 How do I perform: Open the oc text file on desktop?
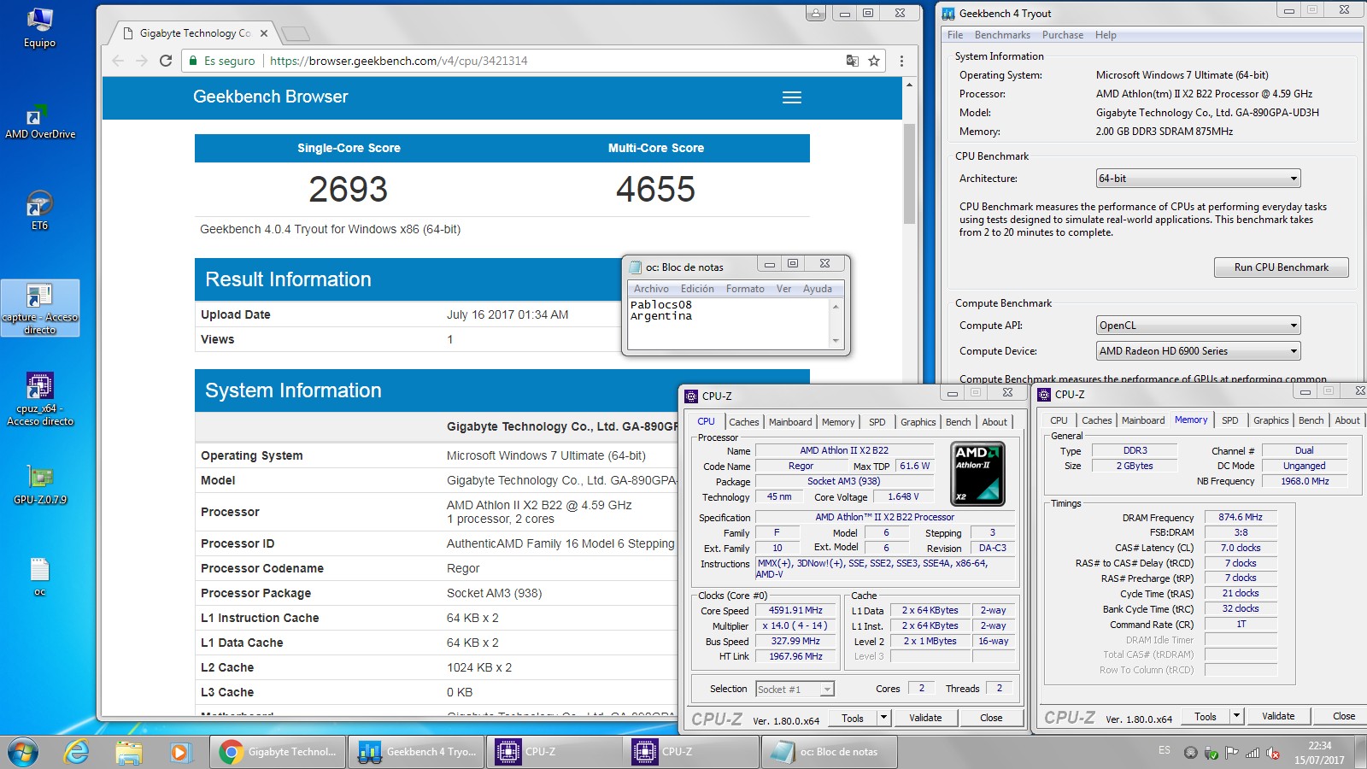point(39,577)
